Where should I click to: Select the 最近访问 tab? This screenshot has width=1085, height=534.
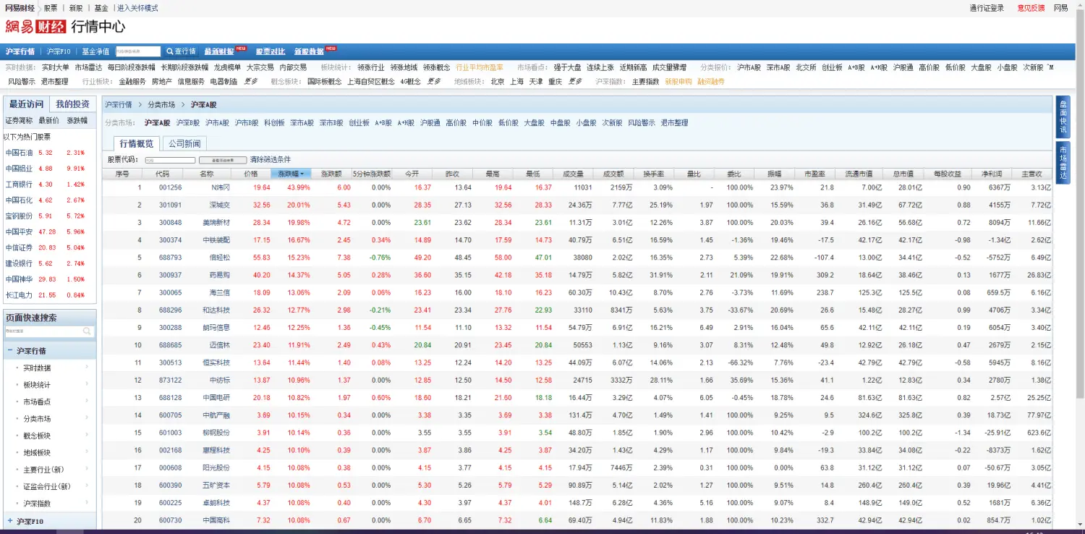26,104
